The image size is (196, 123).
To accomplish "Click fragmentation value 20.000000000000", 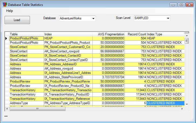I will [x=109, y=47].
